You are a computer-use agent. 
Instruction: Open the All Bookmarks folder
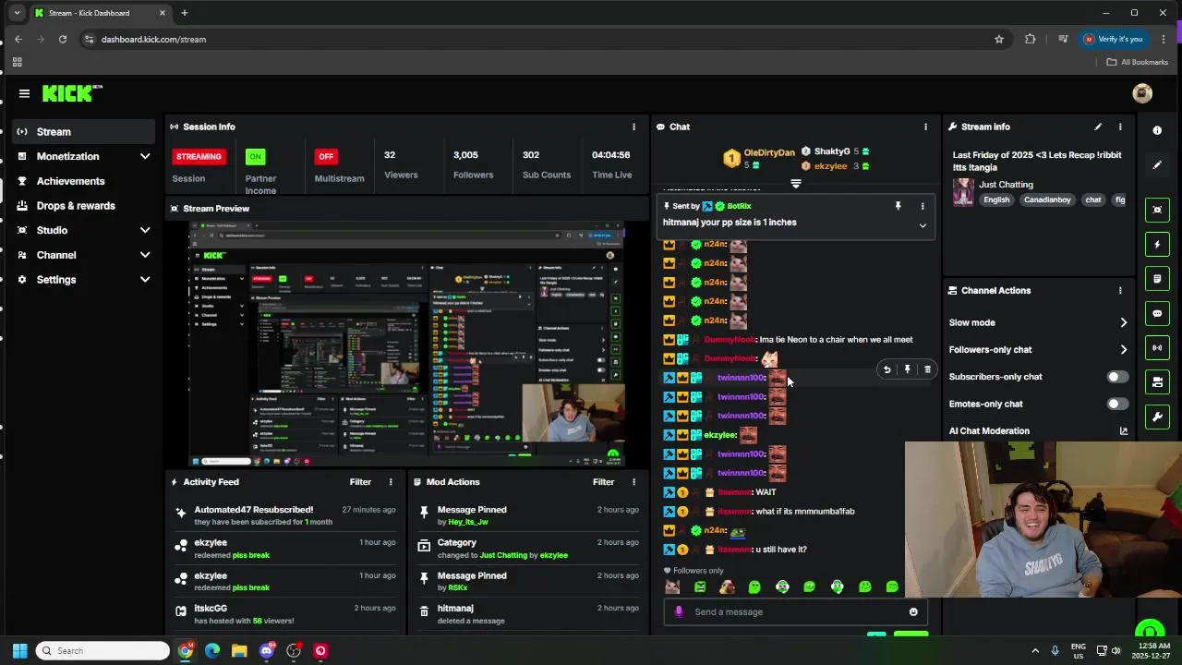[x=1137, y=62]
